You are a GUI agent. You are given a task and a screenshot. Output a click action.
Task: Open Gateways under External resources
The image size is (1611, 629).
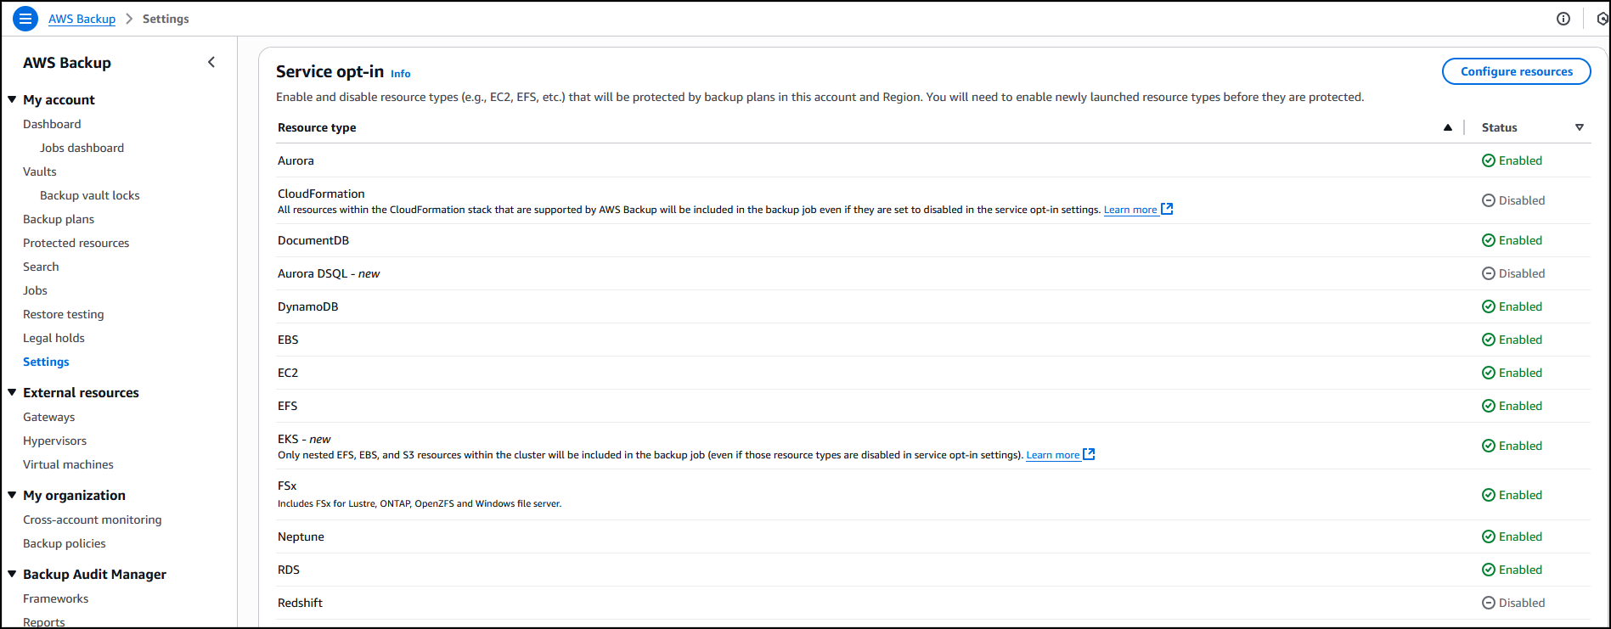click(49, 417)
